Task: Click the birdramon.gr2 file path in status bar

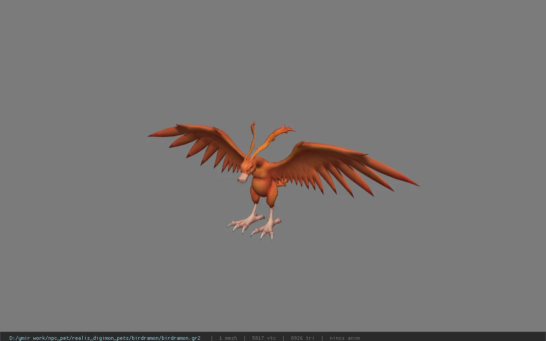Action: pyautogui.click(x=105, y=338)
